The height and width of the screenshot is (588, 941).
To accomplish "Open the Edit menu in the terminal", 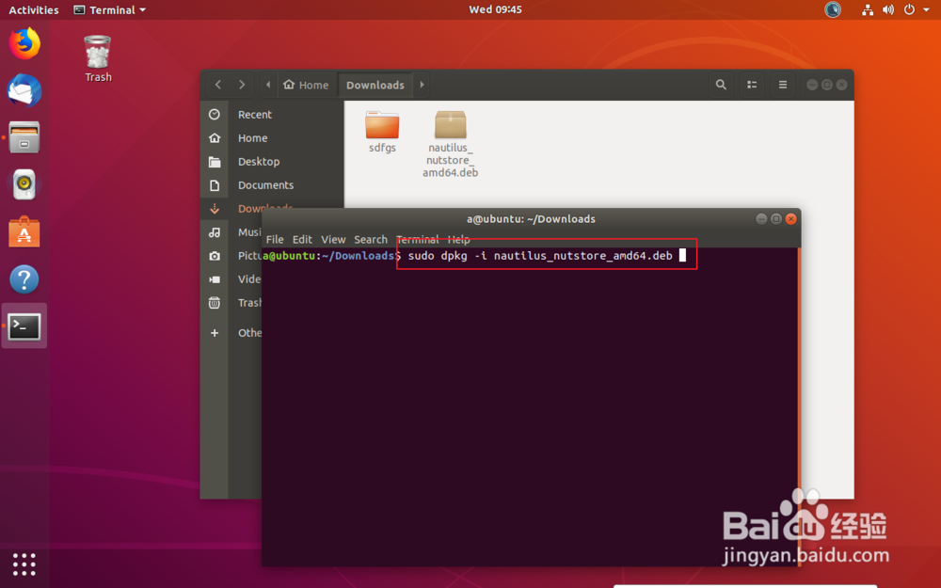I will coord(301,239).
